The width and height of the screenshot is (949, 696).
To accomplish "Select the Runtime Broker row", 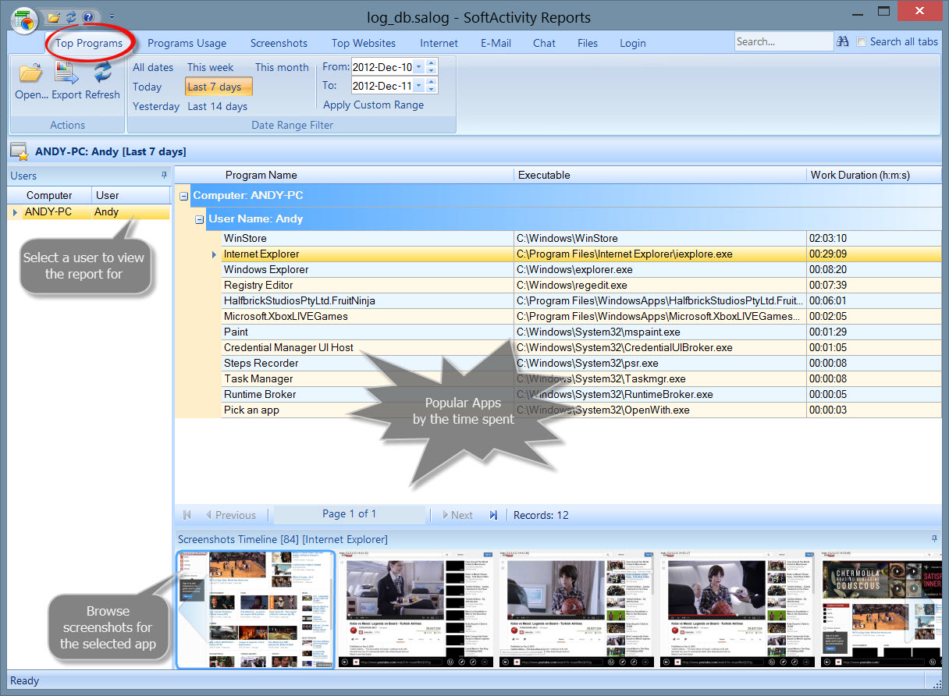I will coord(581,394).
